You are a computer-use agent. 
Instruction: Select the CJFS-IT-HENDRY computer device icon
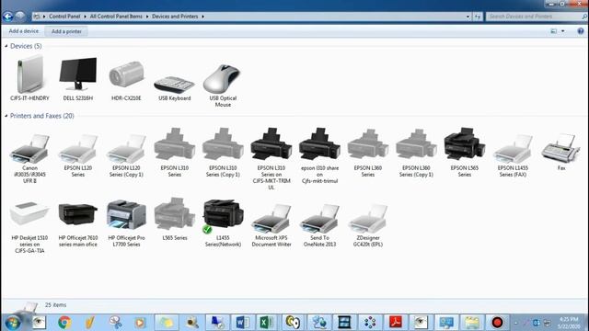(x=29, y=74)
